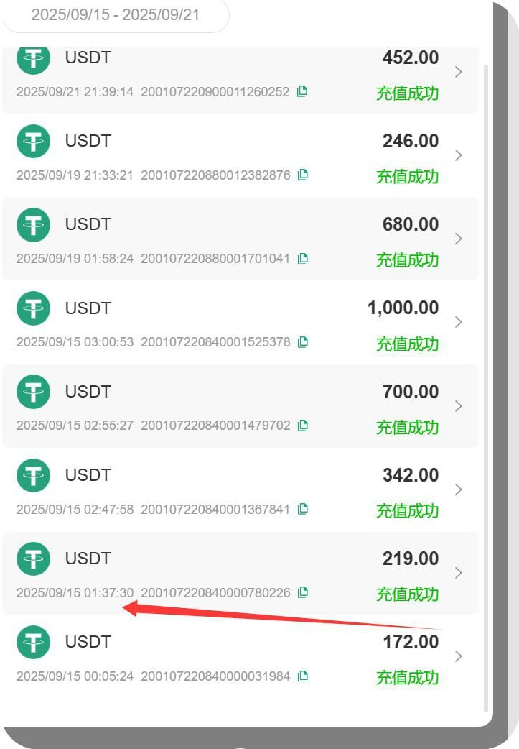The image size is (519, 749).
Task: Open the date range 2025/09/15 - 2025/09/21 picker
Action: pyautogui.click(x=116, y=15)
